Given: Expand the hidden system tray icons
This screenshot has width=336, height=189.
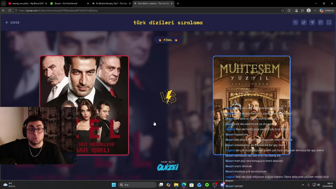Looking at the screenshot, I should (x=303, y=185).
